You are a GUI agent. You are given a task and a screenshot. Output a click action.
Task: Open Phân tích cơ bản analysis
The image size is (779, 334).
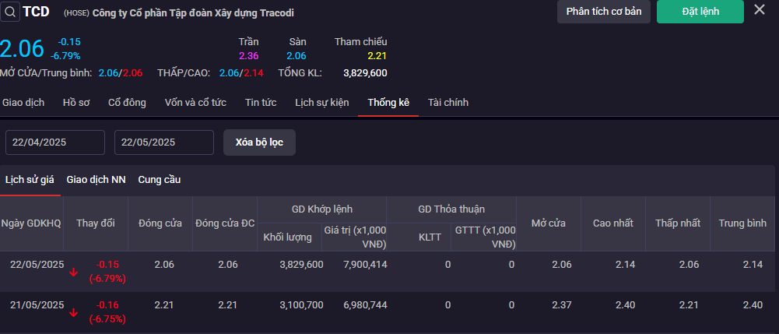pyautogui.click(x=603, y=12)
